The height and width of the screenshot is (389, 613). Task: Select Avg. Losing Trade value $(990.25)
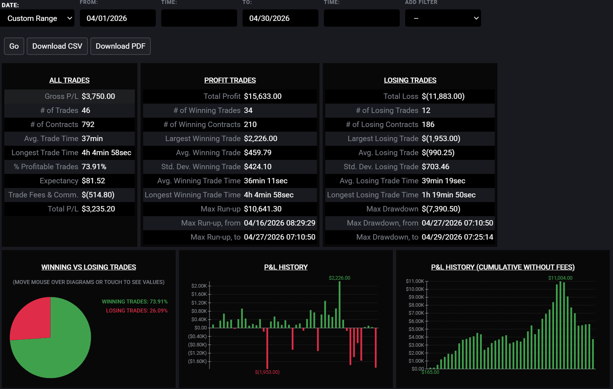click(x=438, y=153)
